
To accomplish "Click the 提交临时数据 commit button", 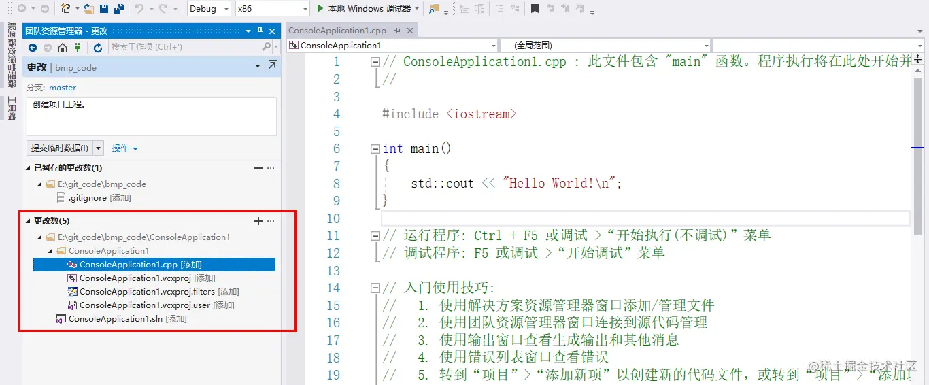I will click(60, 148).
